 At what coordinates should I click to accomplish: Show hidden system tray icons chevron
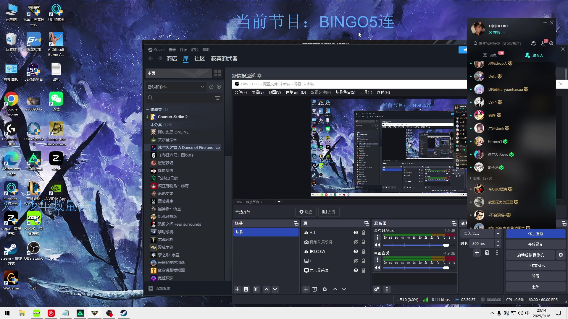click(x=492, y=313)
